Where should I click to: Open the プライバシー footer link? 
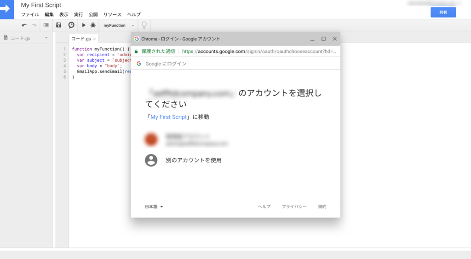(x=294, y=207)
